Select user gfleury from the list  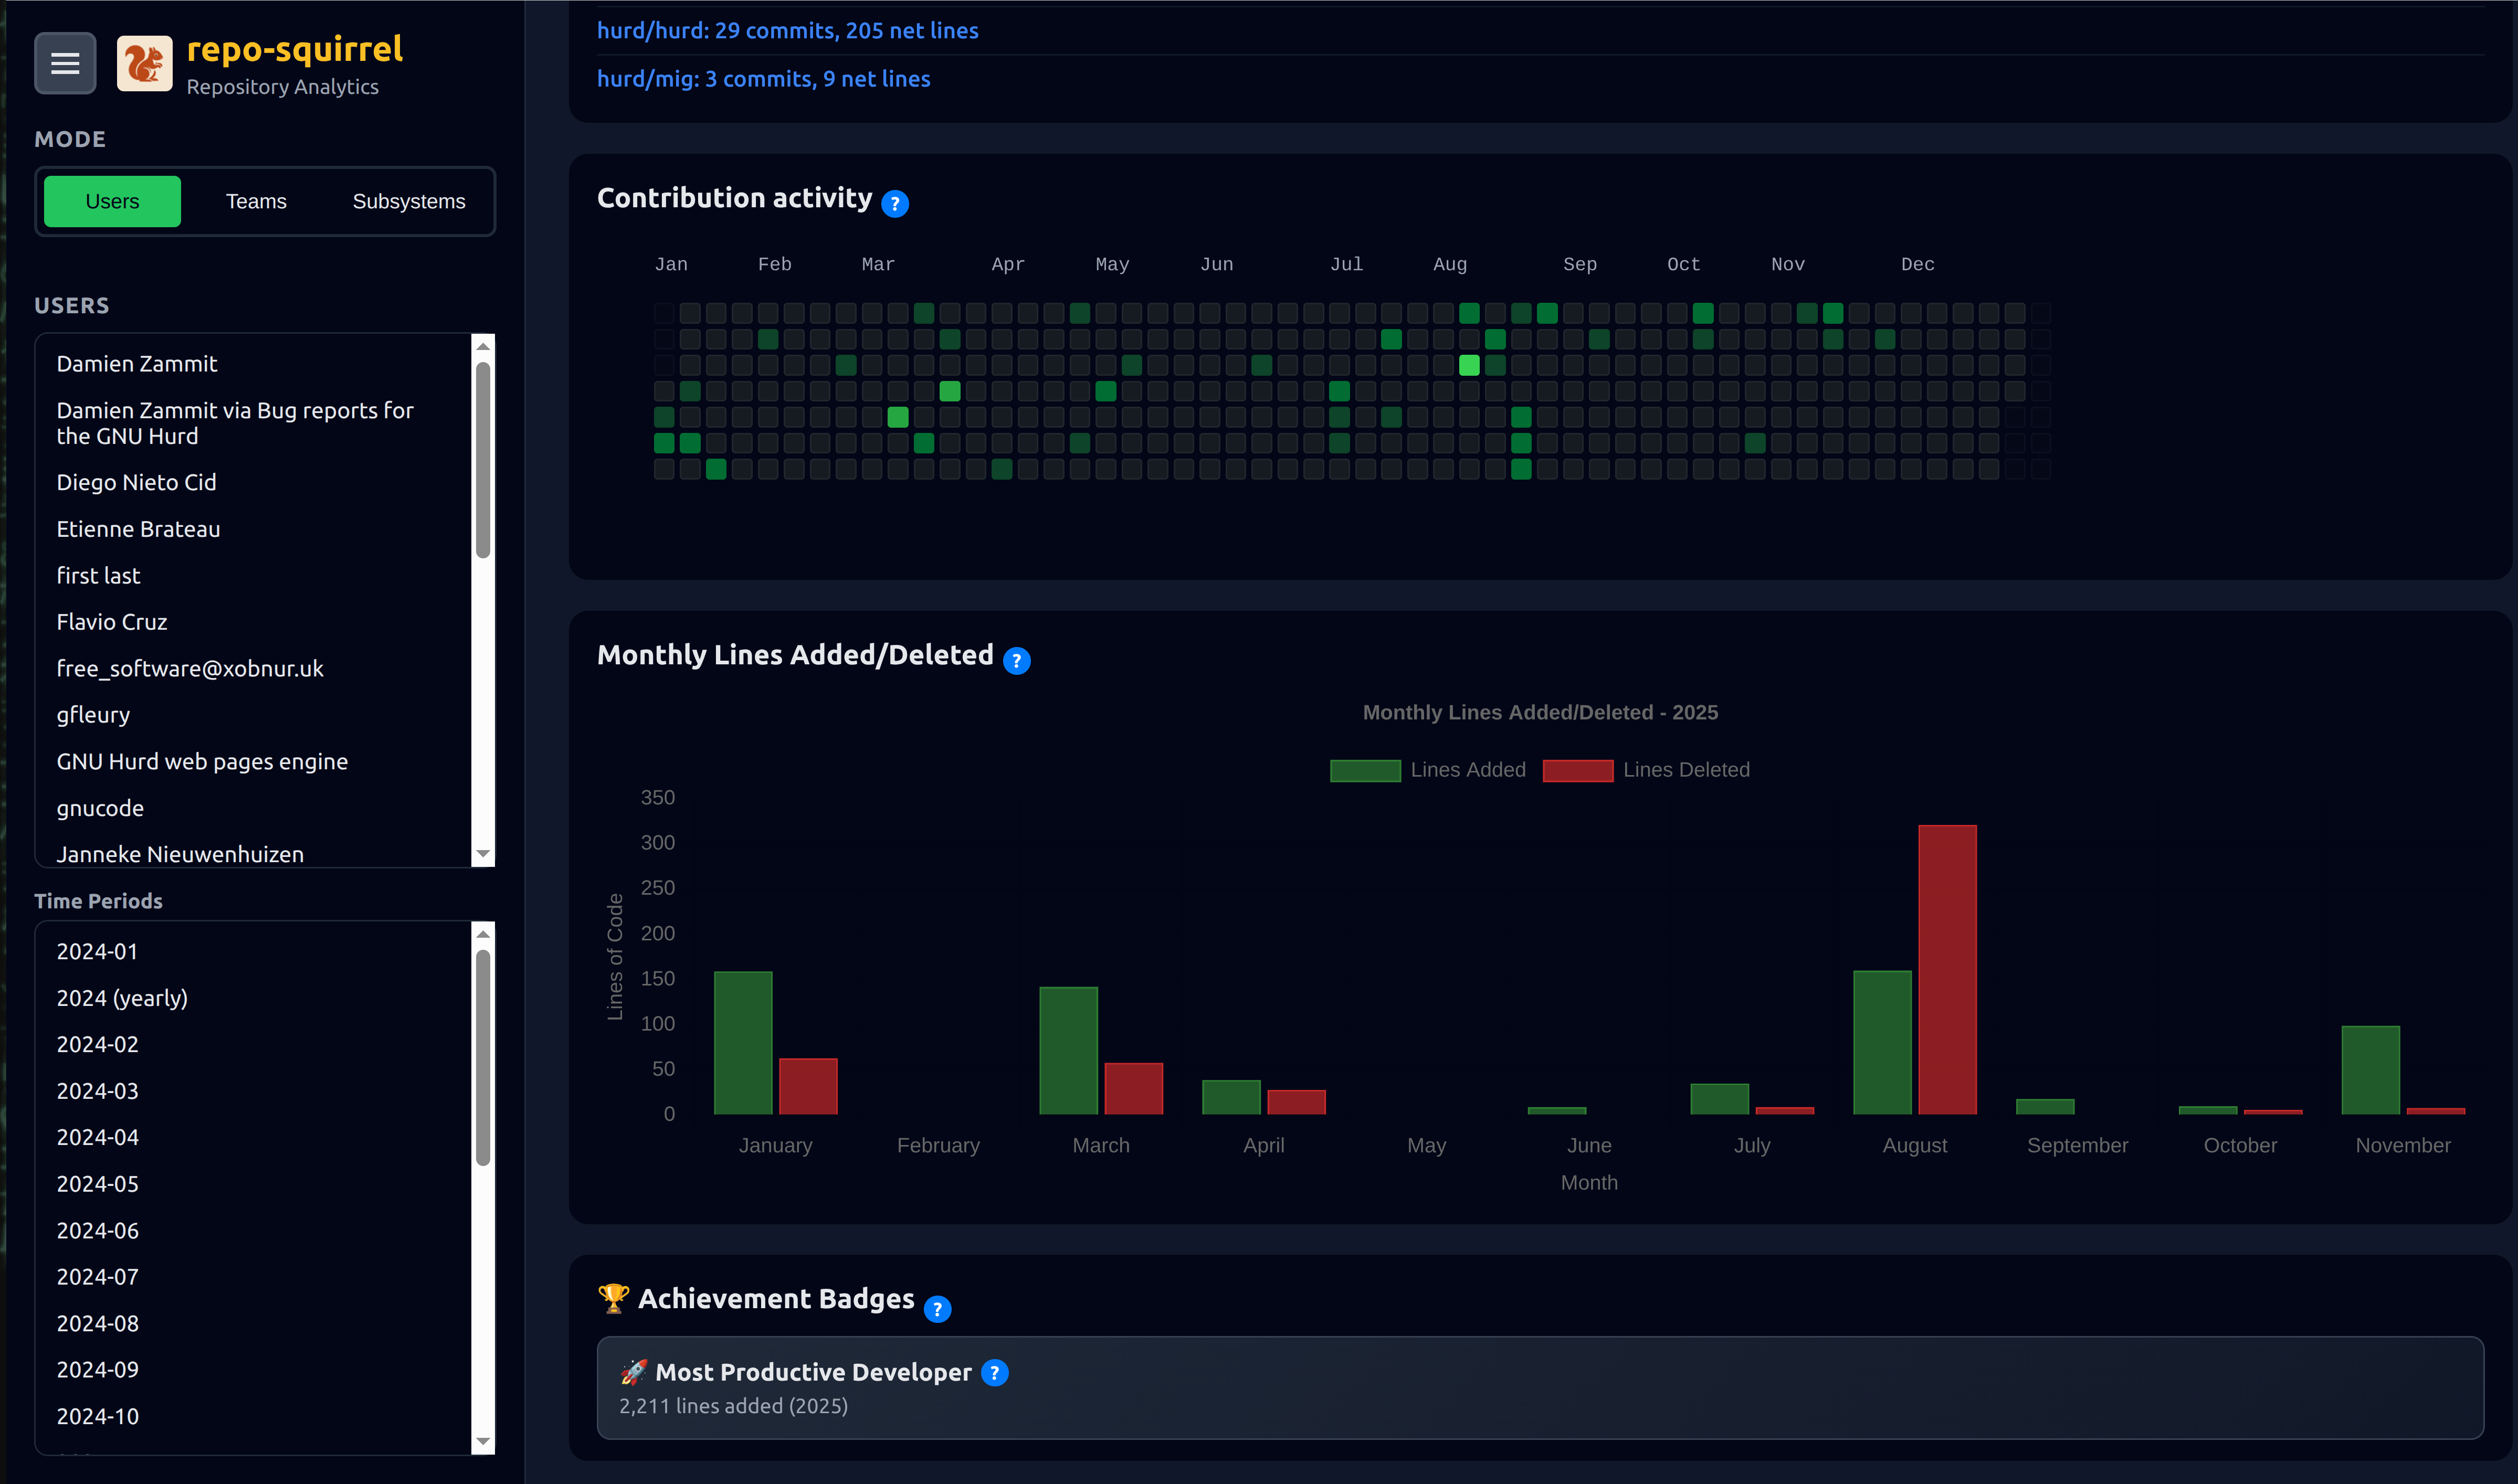pos(93,714)
